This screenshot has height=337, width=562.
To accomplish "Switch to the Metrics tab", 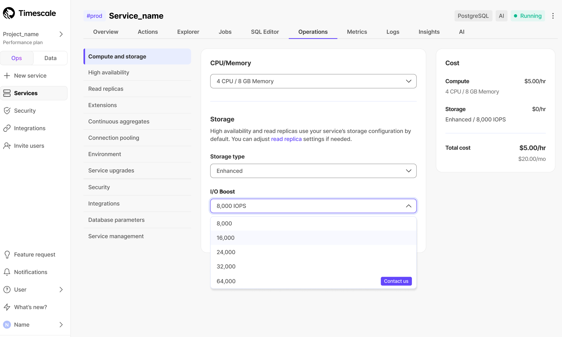I will (357, 32).
